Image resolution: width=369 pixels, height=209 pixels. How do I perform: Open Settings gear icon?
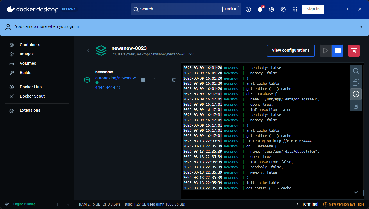tap(283, 9)
